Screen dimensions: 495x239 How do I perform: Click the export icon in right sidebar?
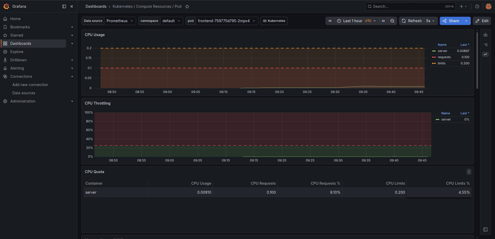click(x=485, y=35)
